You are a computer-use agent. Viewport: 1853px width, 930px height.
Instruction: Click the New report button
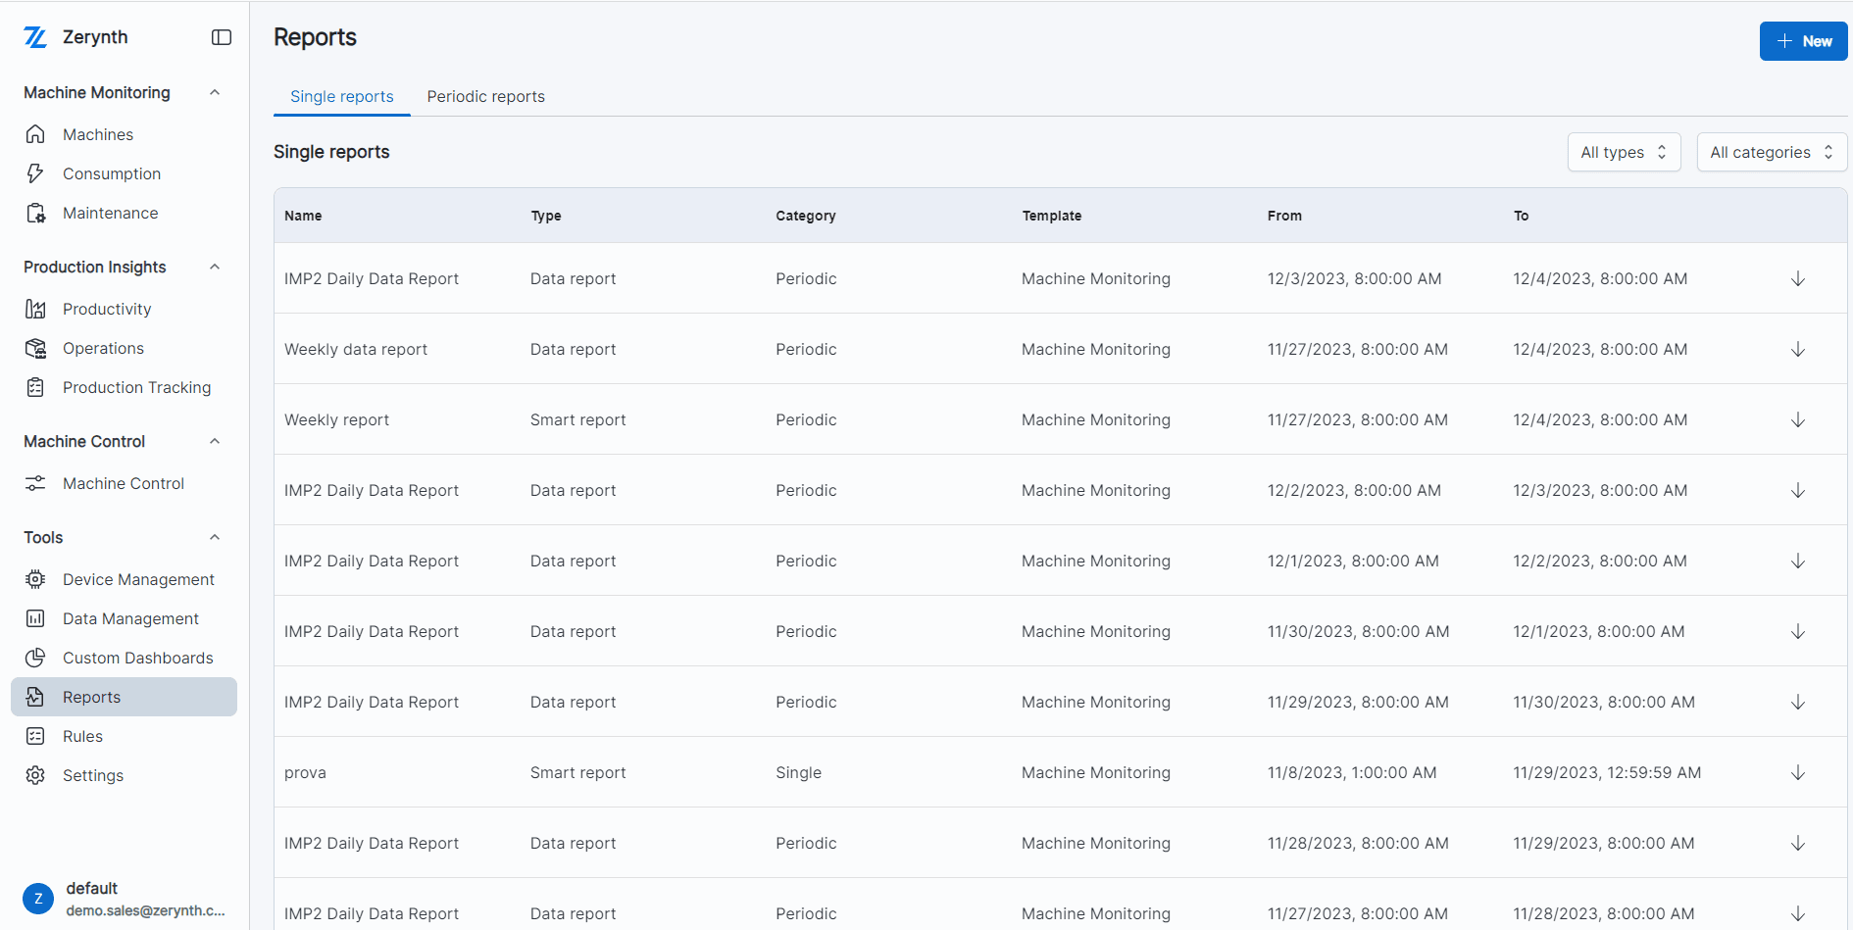(1803, 41)
